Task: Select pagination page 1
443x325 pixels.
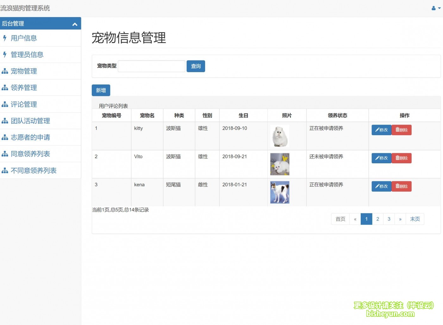Action: point(366,219)
